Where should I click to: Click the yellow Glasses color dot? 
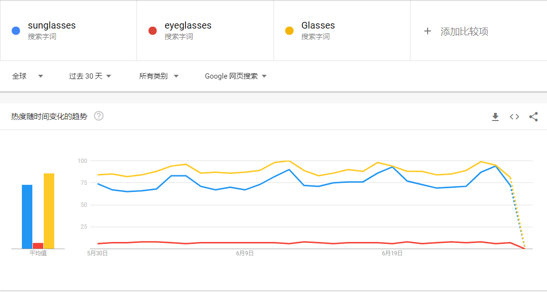coord(289,31)
